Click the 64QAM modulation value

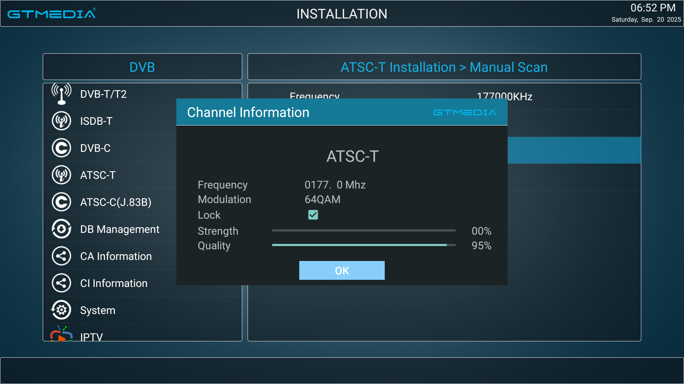[322, 199]
